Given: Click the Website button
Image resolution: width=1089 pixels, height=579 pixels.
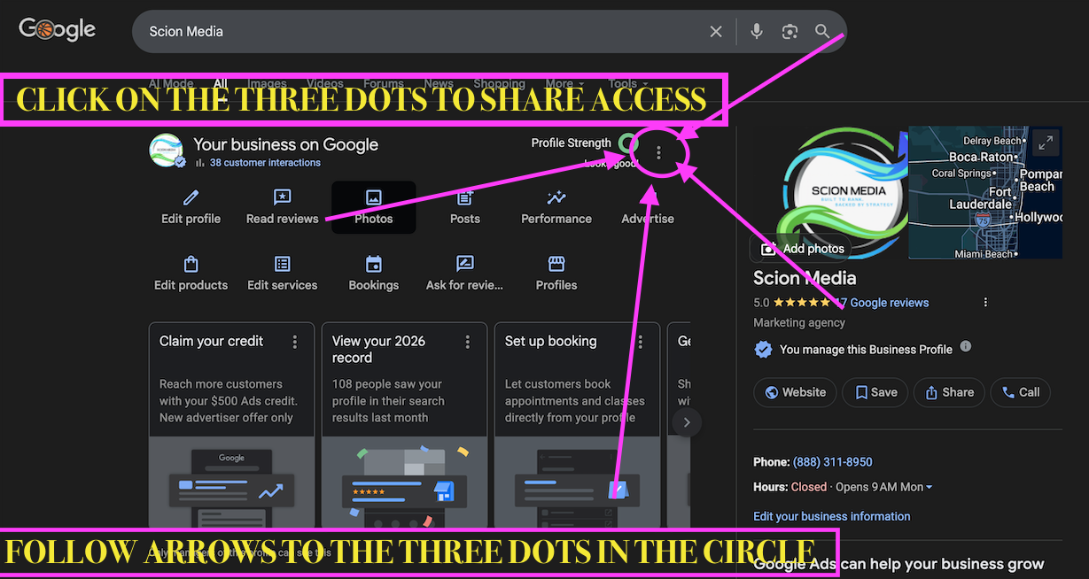Looking at the screenshot, I should point(795,392).
